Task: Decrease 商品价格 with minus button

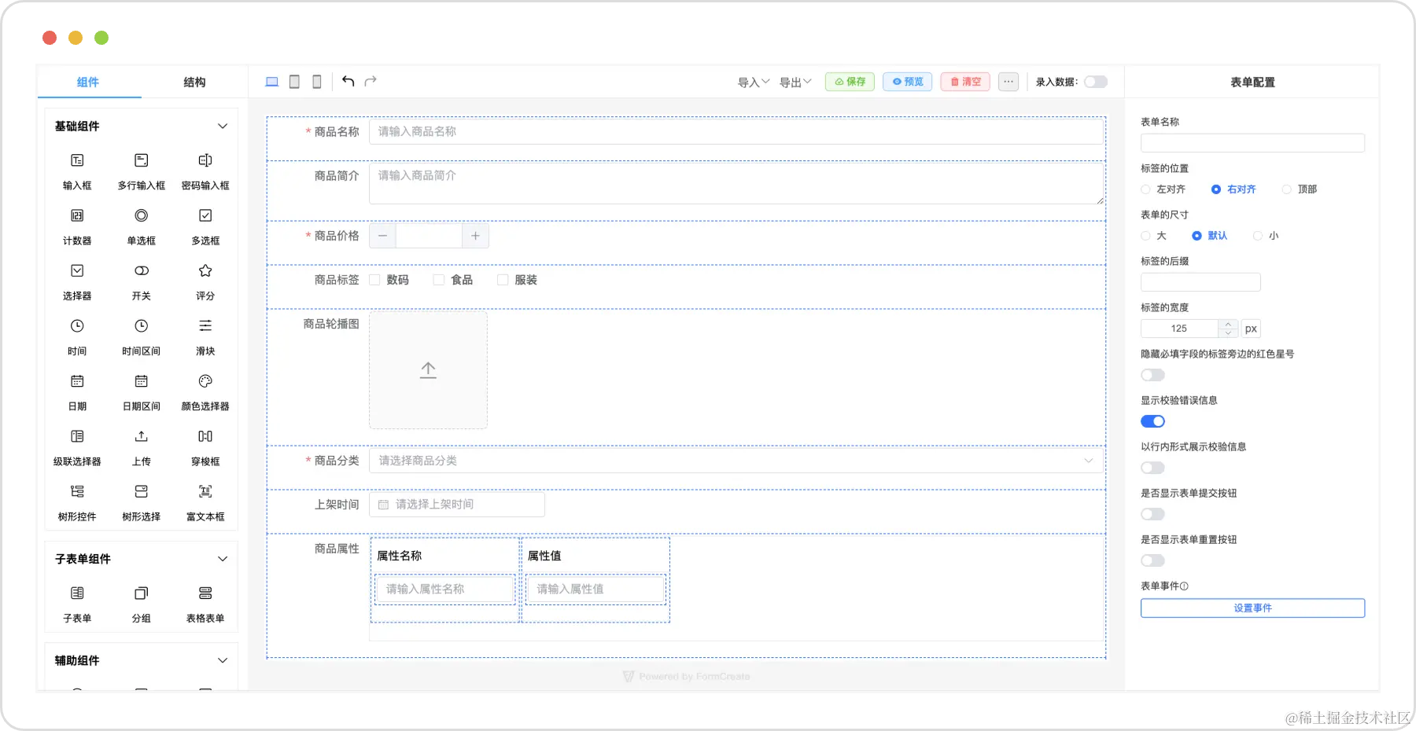Action: point(383,236)
